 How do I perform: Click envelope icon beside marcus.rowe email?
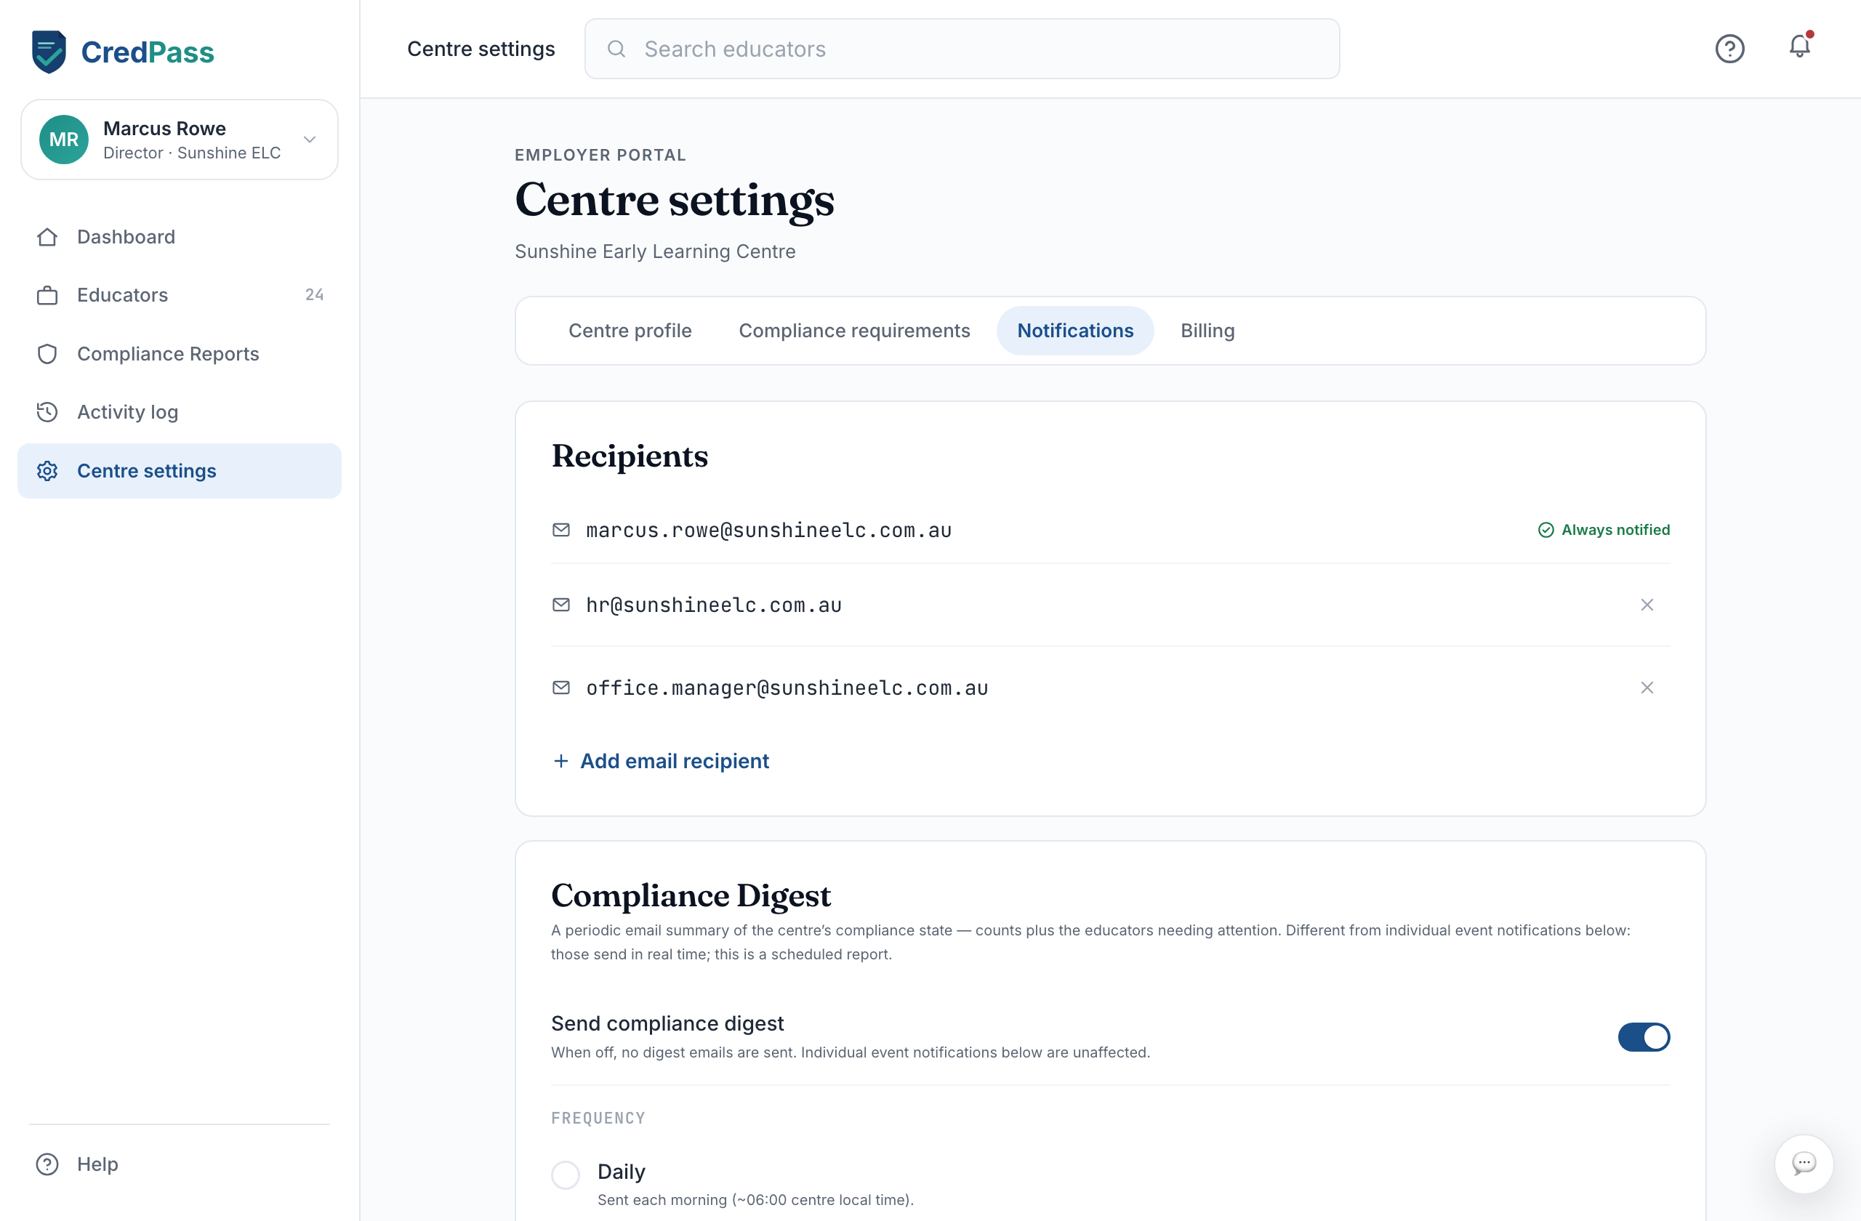click(x=560, y=530)
